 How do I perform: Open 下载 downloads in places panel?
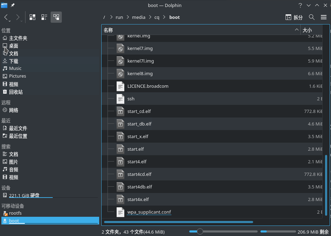[x=14, y=61]
